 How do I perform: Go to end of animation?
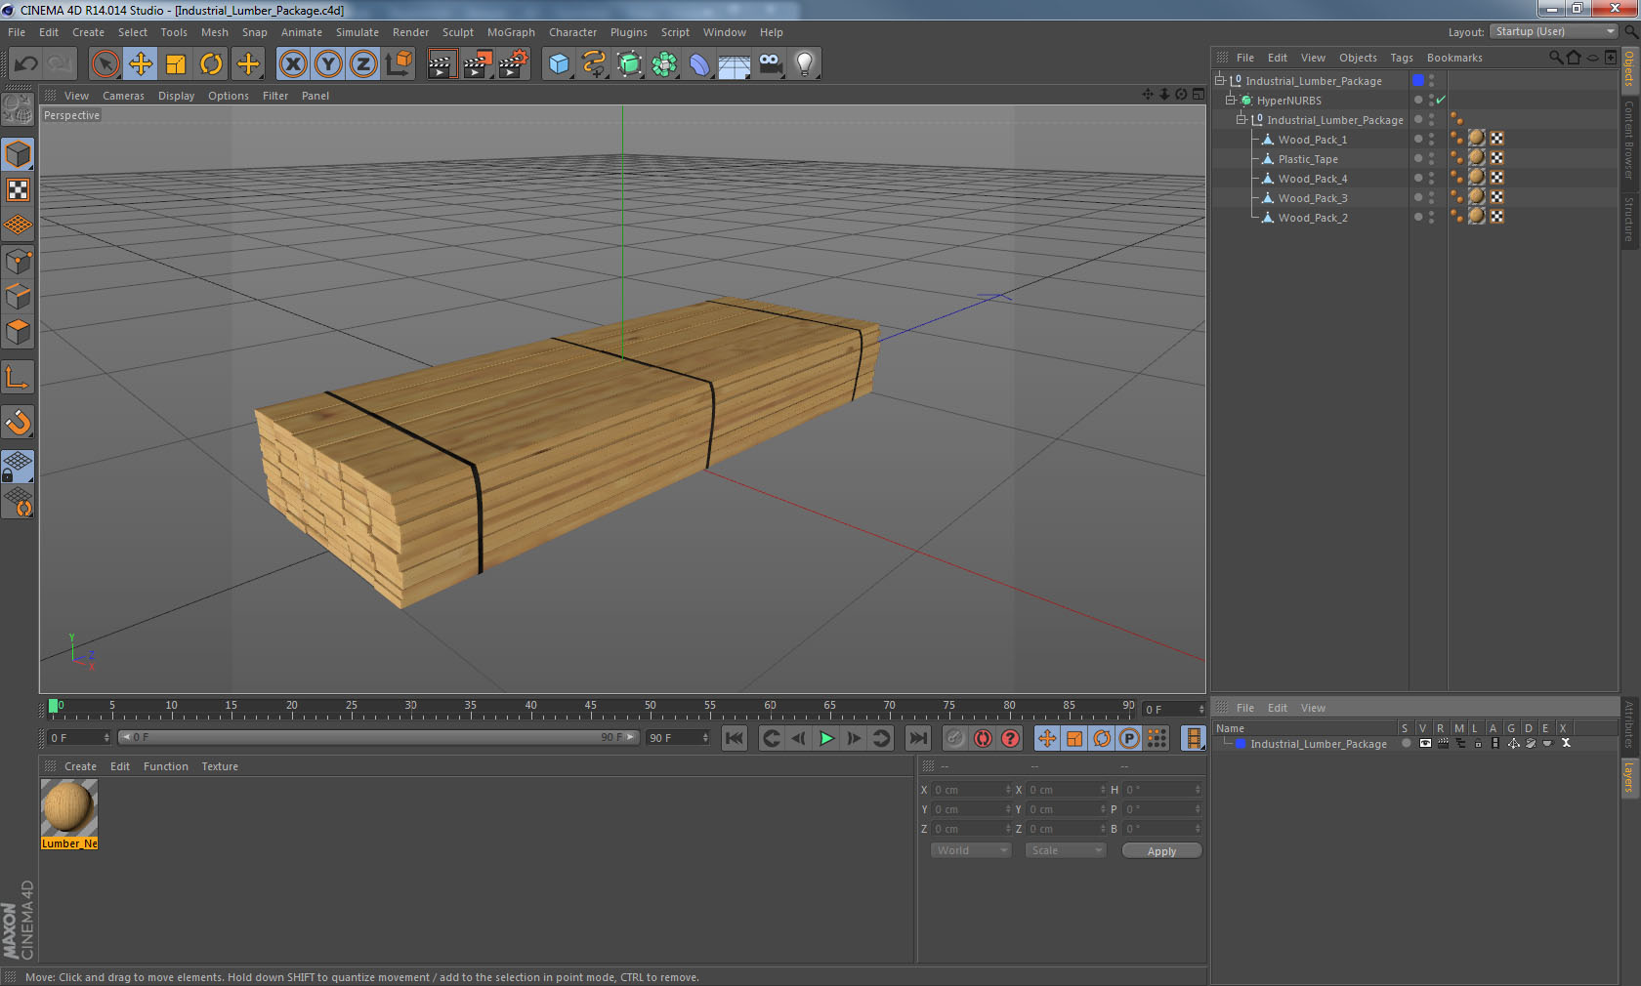918,738
